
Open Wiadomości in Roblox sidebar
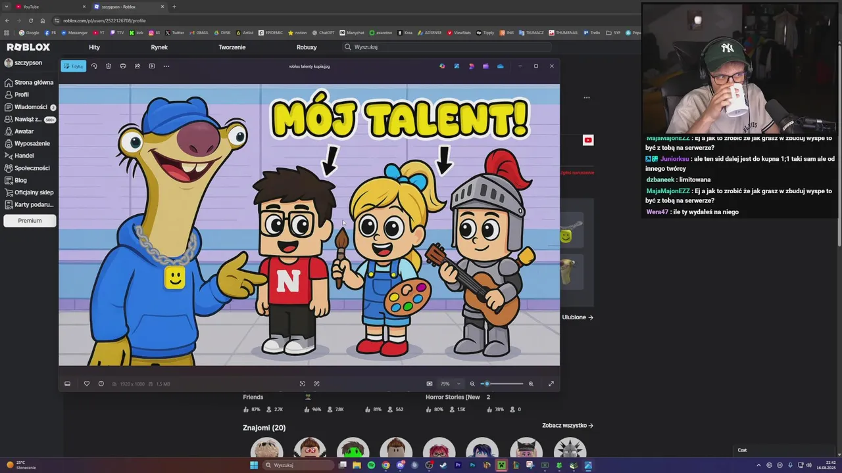[30, 107]
